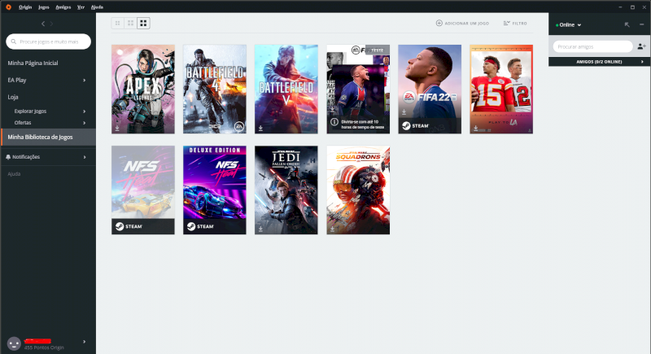Click the back navigation arrow
The height and width of the screenshot is (354, 651).
[42, 24]
